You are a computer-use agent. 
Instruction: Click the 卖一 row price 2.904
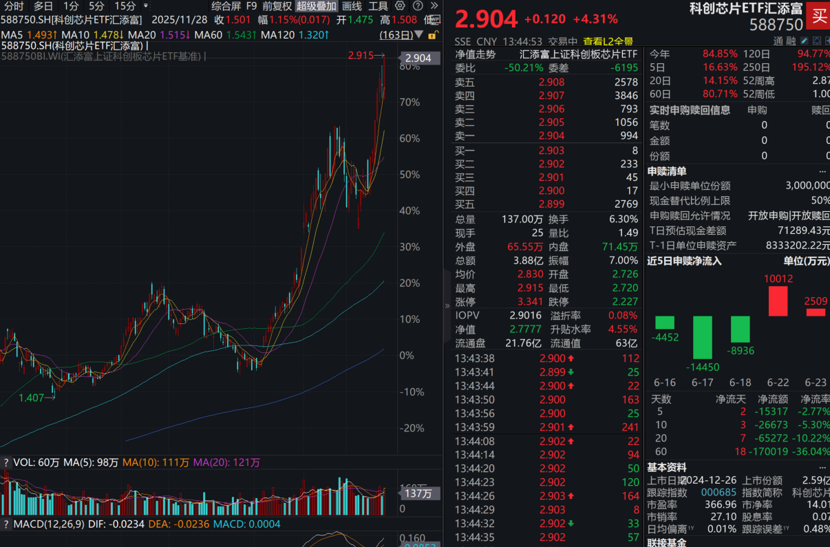551,136
